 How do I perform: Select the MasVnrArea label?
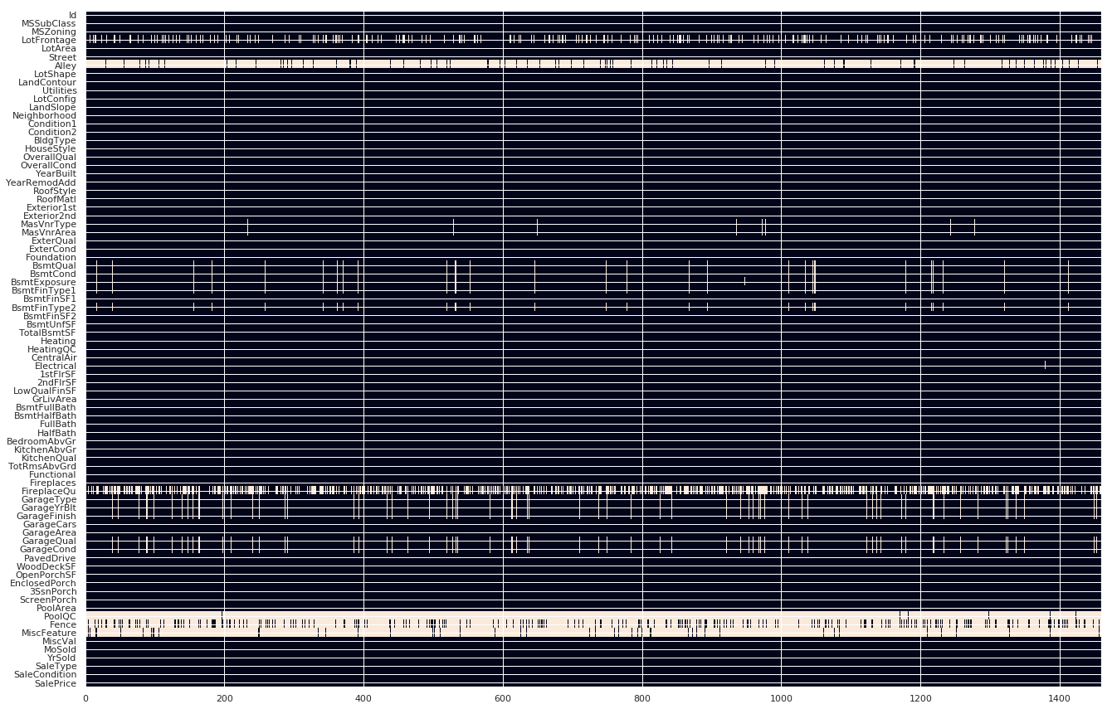[x=49, y=232]
